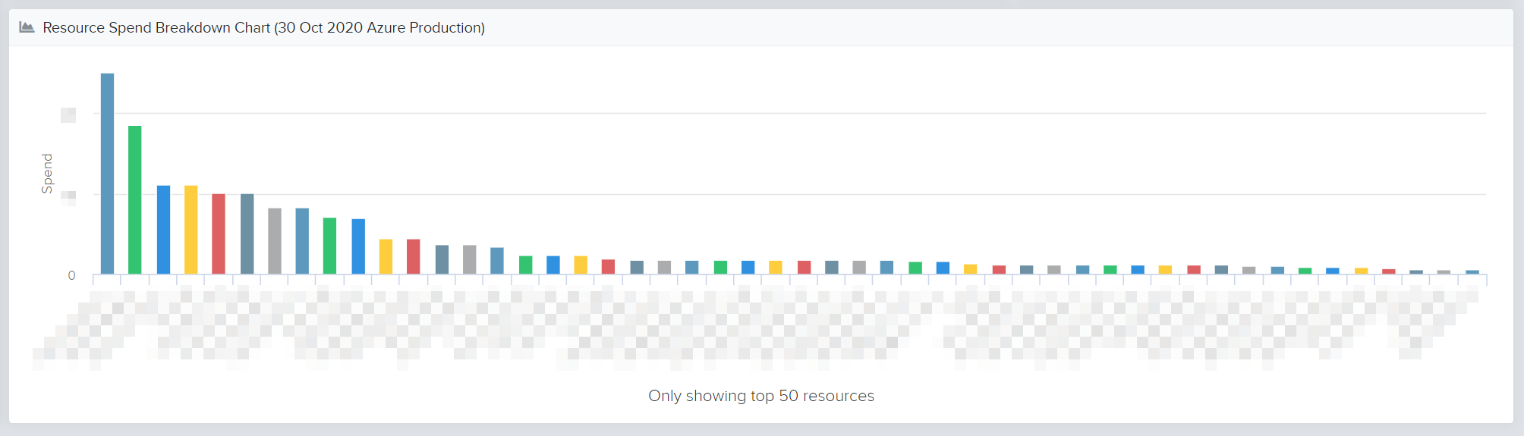Select the first yellow bar in the chart
The width and height of the screenshot is (1524, 436).
click(x=191, y=230)
